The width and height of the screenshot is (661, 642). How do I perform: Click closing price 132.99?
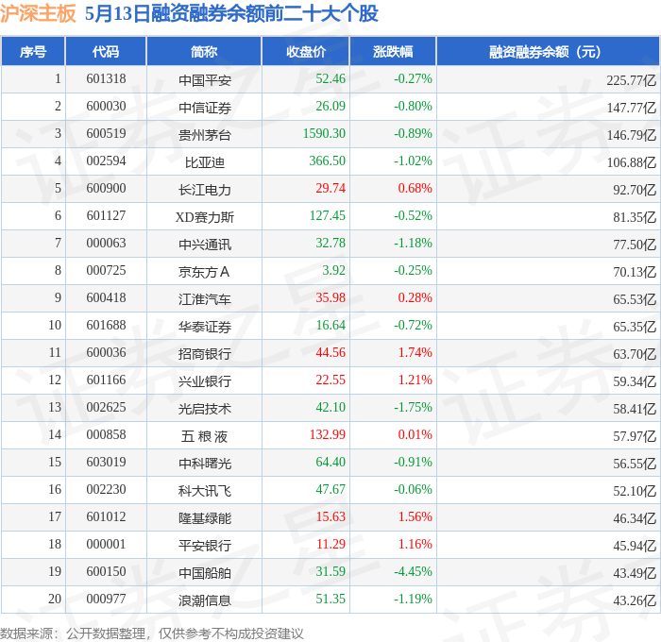pyautogui.click(x=328, y=435)
